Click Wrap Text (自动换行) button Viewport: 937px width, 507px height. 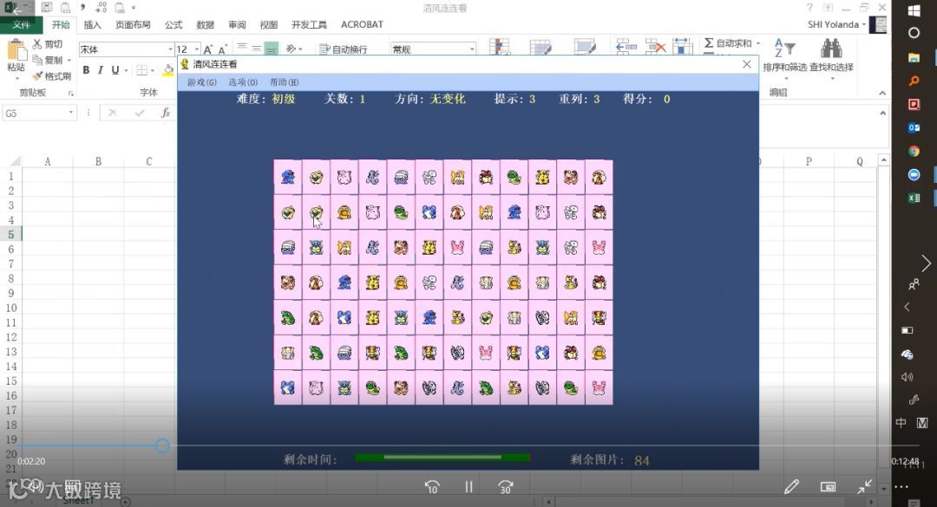[344, 49]
